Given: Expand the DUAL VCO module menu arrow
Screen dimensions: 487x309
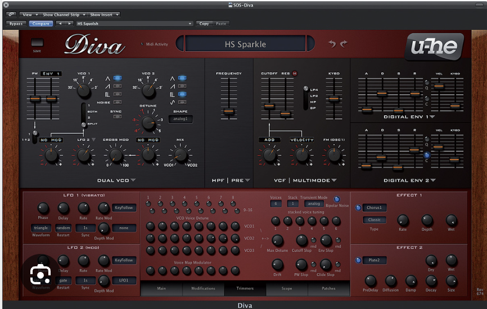Looking at the screenshot, I should [133, 180].
